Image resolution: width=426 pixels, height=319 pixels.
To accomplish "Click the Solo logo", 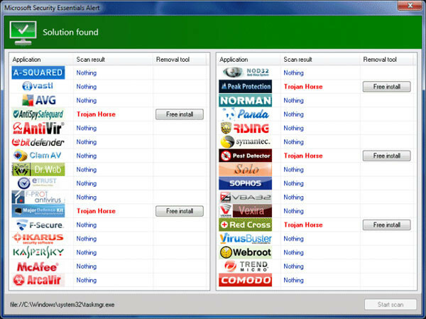I will pyautogui.click(x=245, y=169).
